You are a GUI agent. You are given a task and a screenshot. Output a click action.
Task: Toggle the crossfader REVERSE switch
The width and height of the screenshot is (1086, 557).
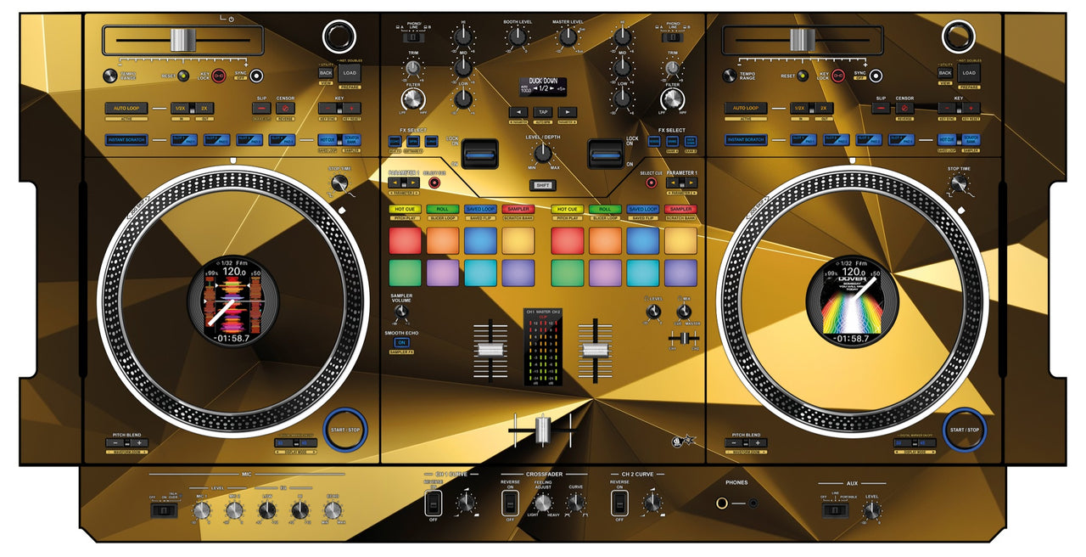coord(510,503)
